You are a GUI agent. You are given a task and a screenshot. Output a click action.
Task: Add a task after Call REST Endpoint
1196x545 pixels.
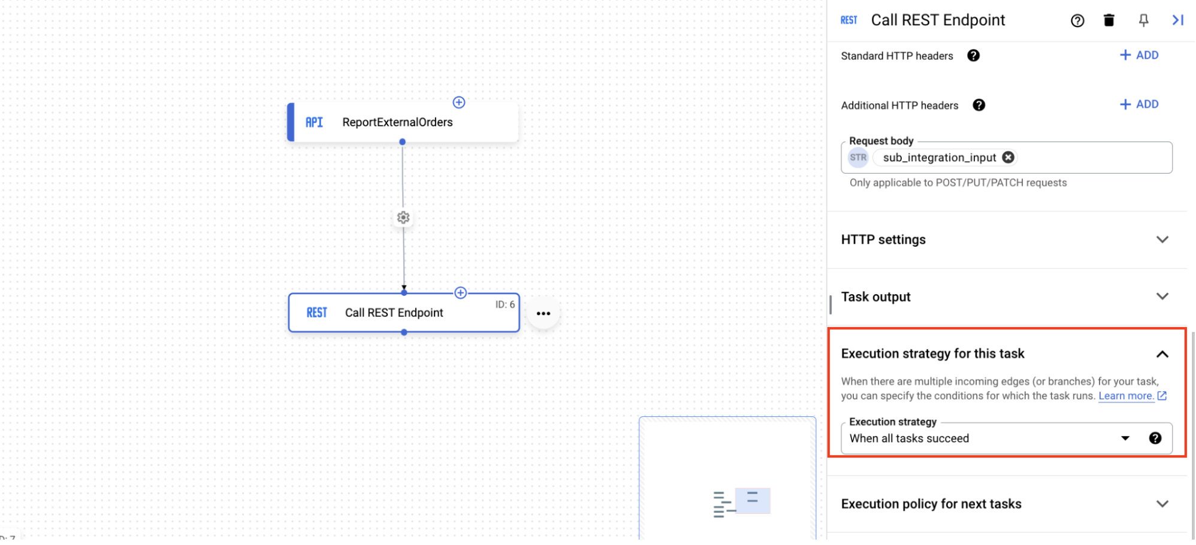pyautogui.click(x=460, y=293)
